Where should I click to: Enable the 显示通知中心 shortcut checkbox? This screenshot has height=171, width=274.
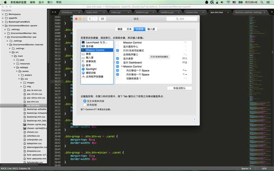pyautogui.click(x=118, y=47)
